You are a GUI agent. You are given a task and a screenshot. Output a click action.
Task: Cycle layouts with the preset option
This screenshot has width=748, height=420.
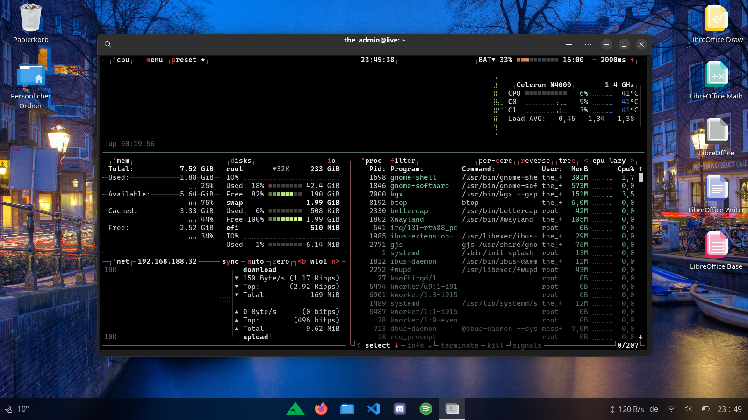[x=184, y=60]
